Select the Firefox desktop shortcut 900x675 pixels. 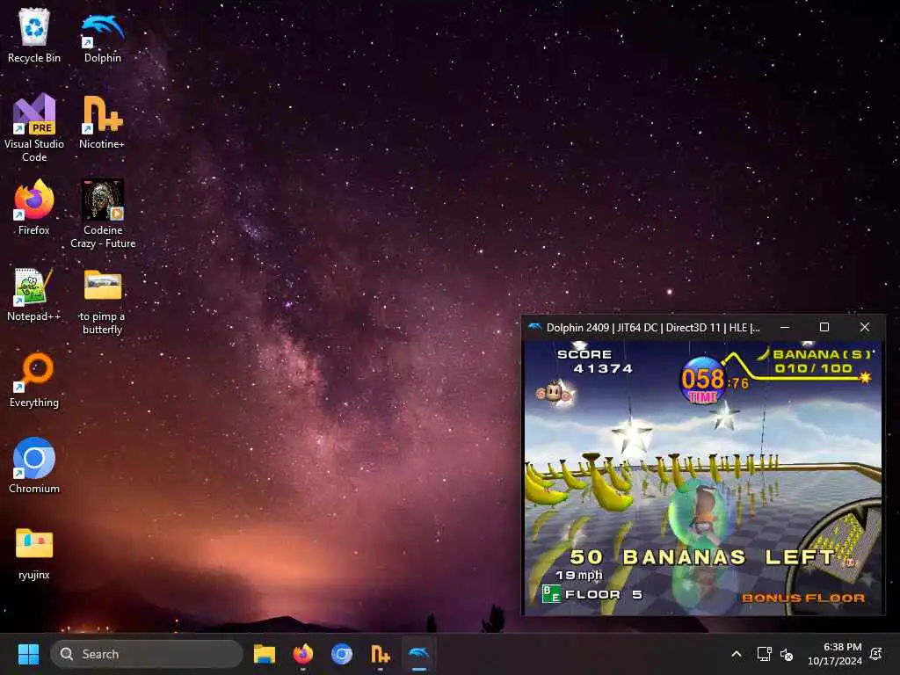34,207
